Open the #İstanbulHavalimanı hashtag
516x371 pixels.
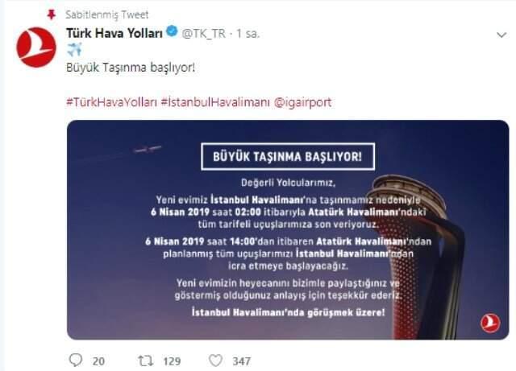pyautogui.click(x=215, y=102)
